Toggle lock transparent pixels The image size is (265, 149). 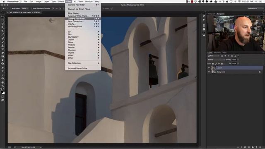click(x=213, y=63)
